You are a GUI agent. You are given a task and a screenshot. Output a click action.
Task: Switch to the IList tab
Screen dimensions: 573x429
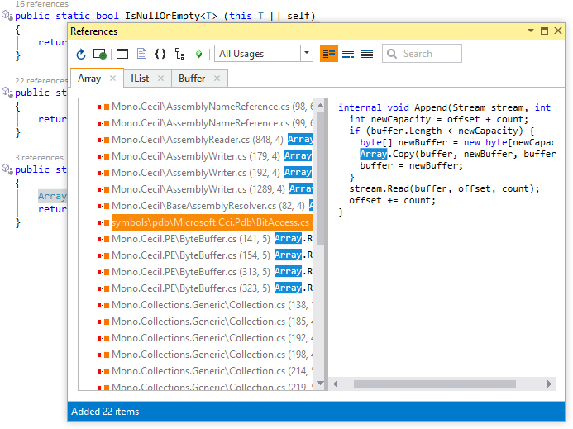(x=139, y=79)
